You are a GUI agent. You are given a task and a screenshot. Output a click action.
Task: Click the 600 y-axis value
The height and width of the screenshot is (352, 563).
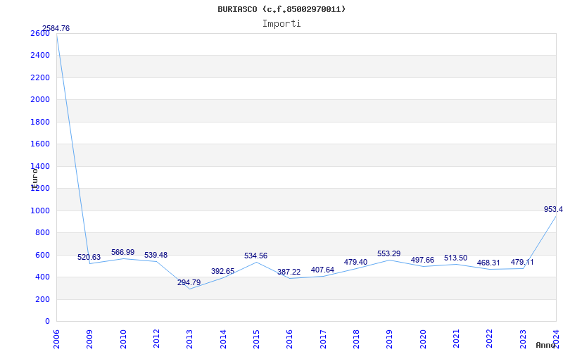(42, 255)
